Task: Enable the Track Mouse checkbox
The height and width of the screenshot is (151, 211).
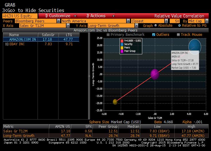Action: (x=178, y=35)
